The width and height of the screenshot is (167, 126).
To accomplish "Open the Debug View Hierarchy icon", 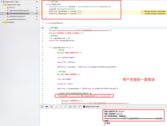I will (70, 107).
